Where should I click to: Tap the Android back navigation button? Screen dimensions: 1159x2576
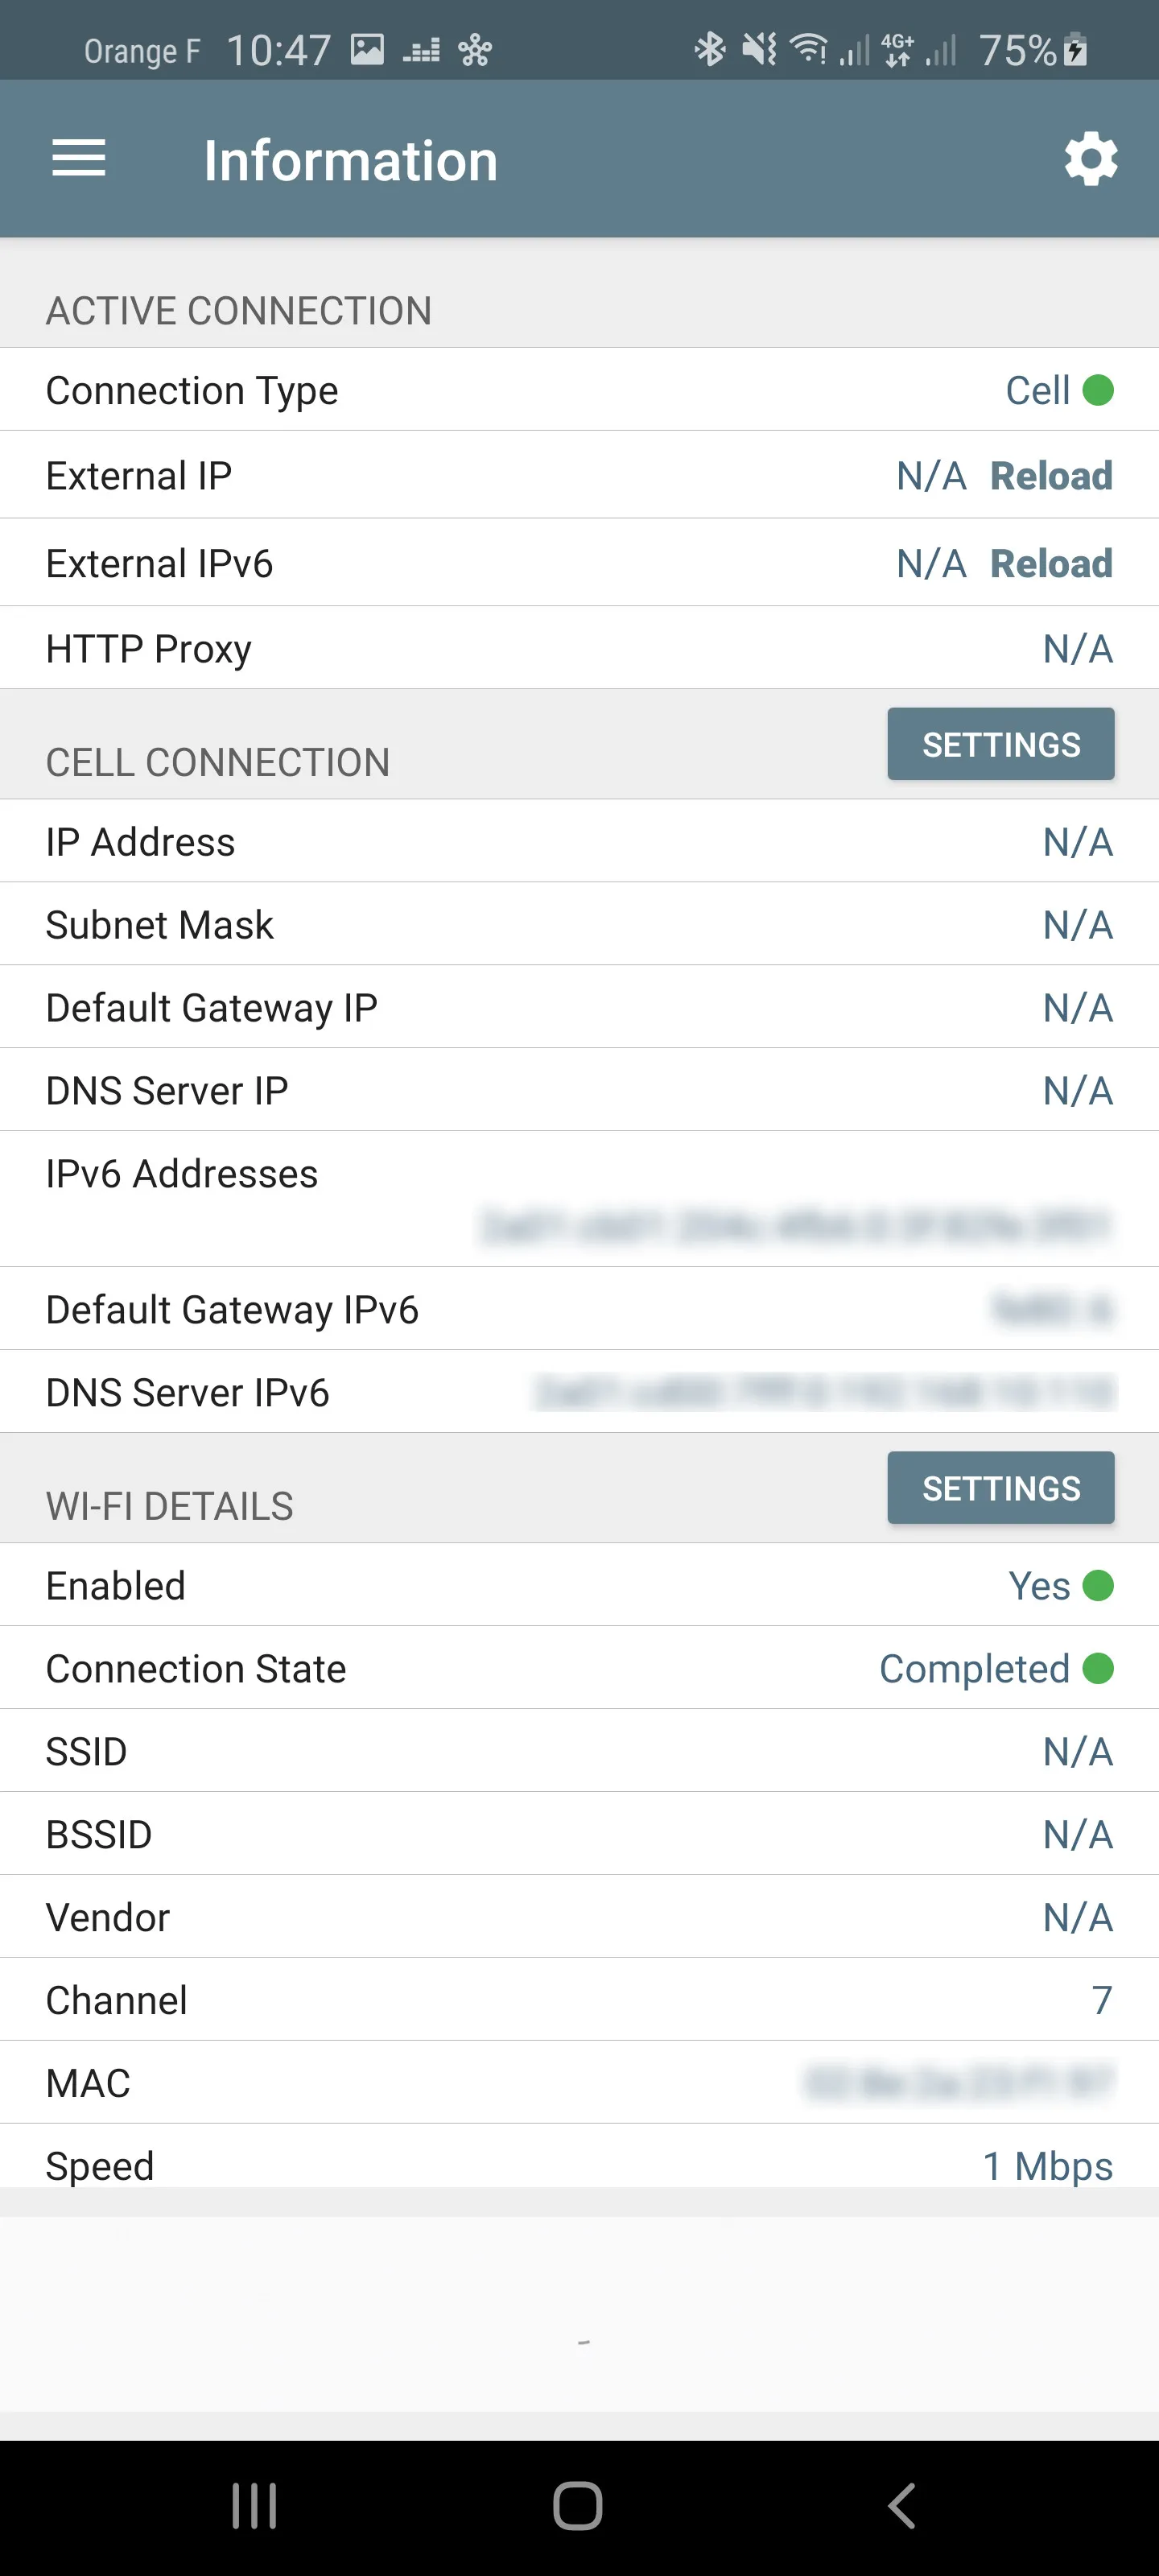pyautogui.click(x=901, y=2506)
